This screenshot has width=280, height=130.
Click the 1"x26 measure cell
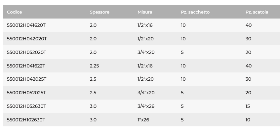pos(143,120)
